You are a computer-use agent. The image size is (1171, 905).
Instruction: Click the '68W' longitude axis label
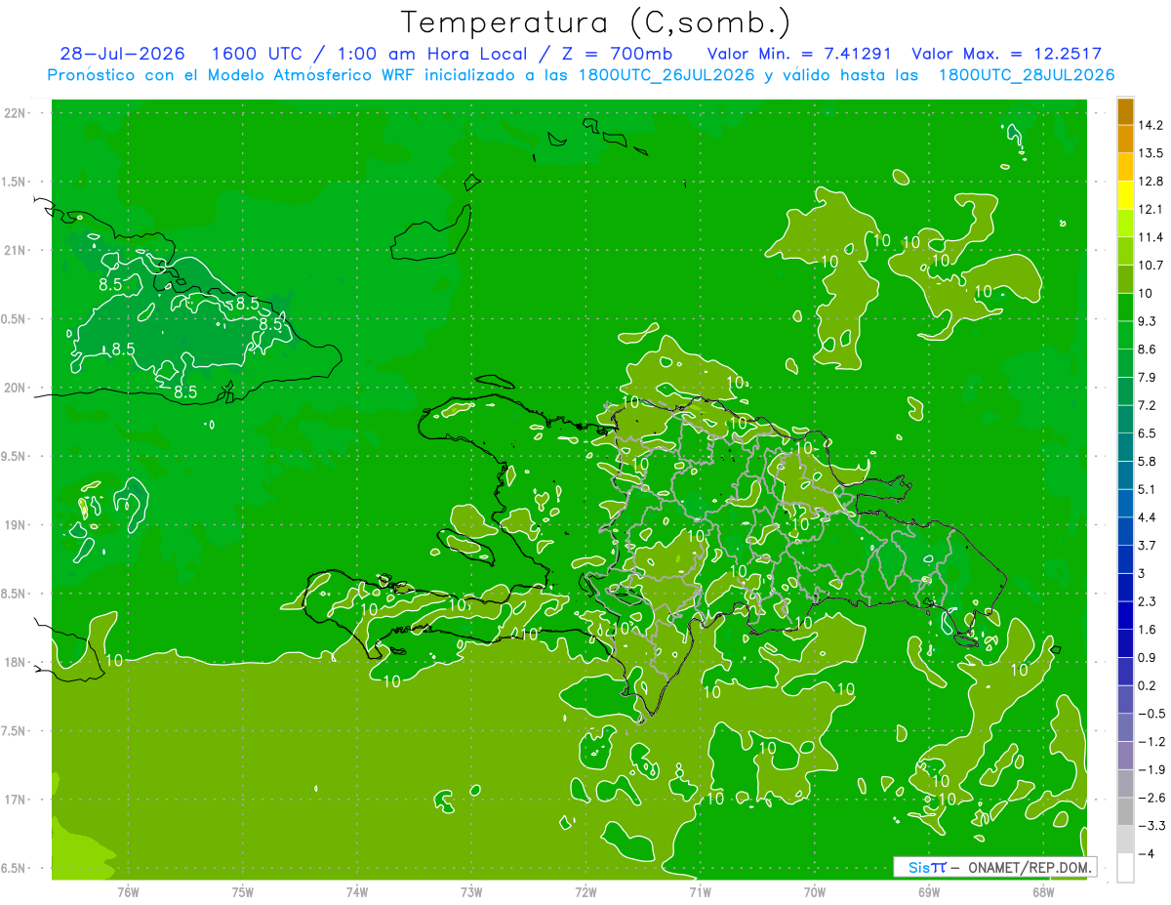coord(1043,892)
